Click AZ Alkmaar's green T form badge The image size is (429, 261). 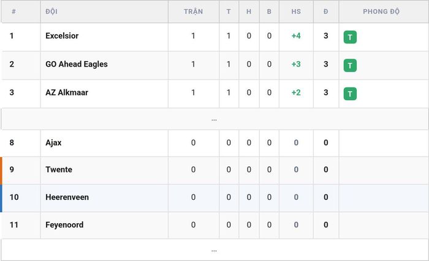coord(350,94)
